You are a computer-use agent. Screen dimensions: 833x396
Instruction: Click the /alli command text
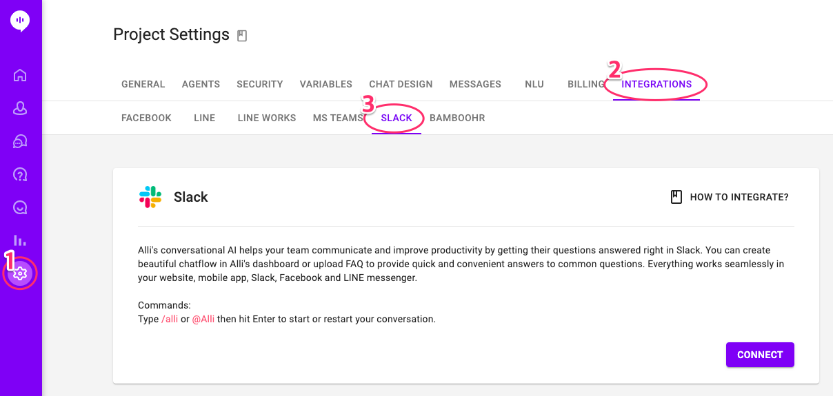click(170, 320)
